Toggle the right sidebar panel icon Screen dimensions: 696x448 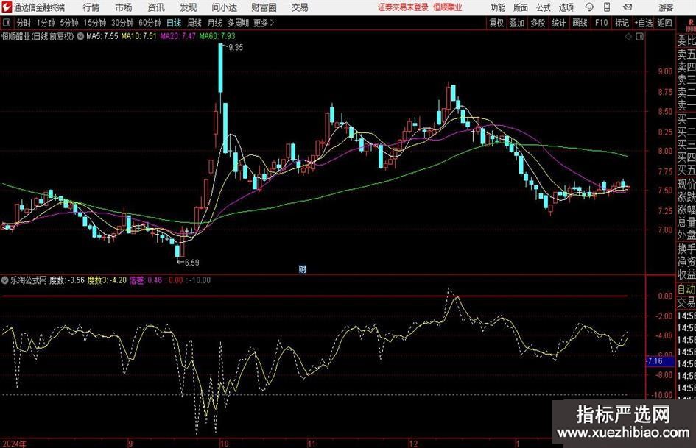click(x=639, y=37)
